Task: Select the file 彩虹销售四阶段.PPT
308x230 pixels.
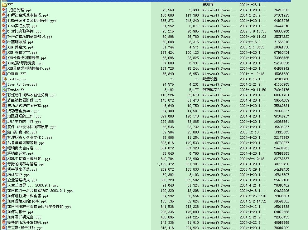Action: tap(24, 100)
